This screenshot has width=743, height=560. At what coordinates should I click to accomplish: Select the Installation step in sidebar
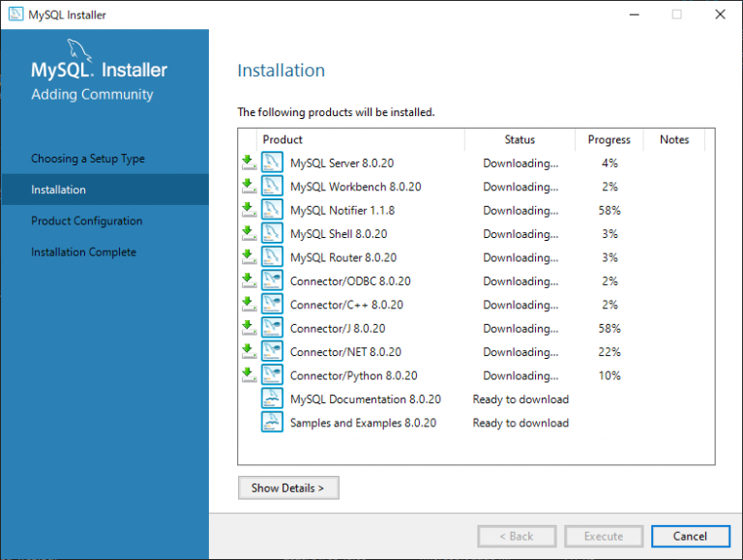[x=58, y=190]
